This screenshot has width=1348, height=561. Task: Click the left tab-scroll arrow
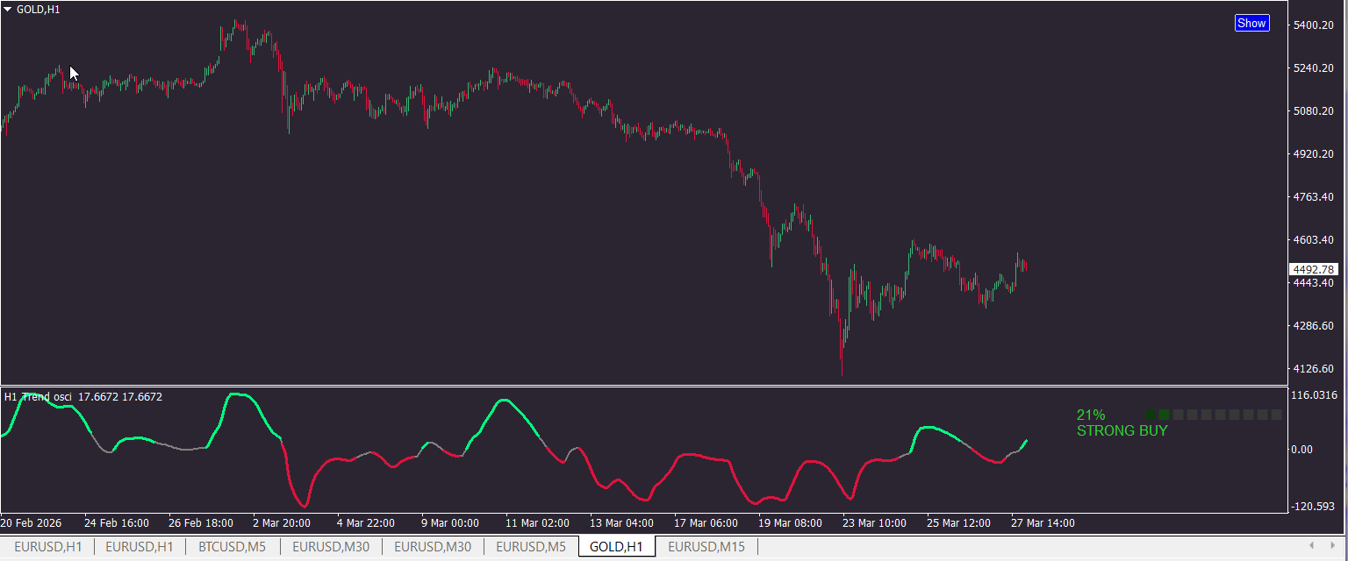pyautogui.click(x=1311, y=546)
